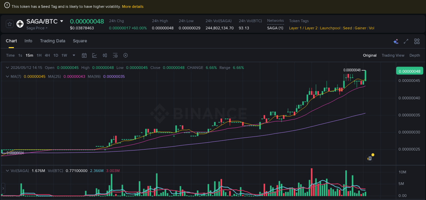Screen dimensions: 426x200
Task: Collapse the MA indicator row chevron
Action: click(7, 76)
